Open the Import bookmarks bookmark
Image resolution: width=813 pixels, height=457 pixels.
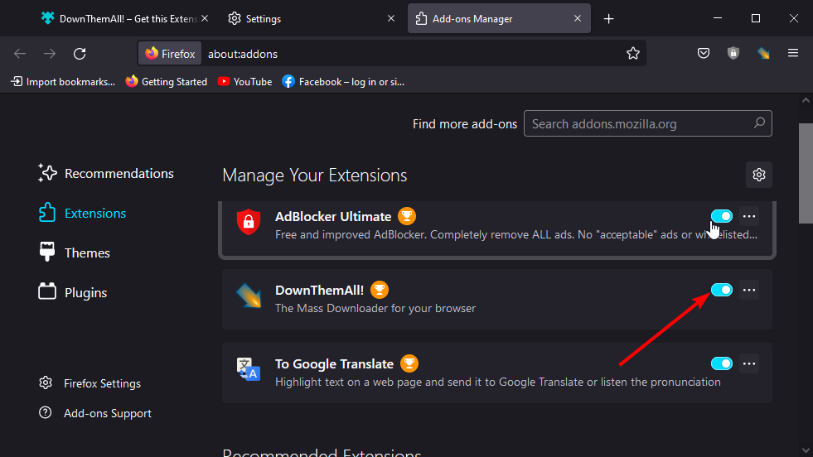click(63, 82)
